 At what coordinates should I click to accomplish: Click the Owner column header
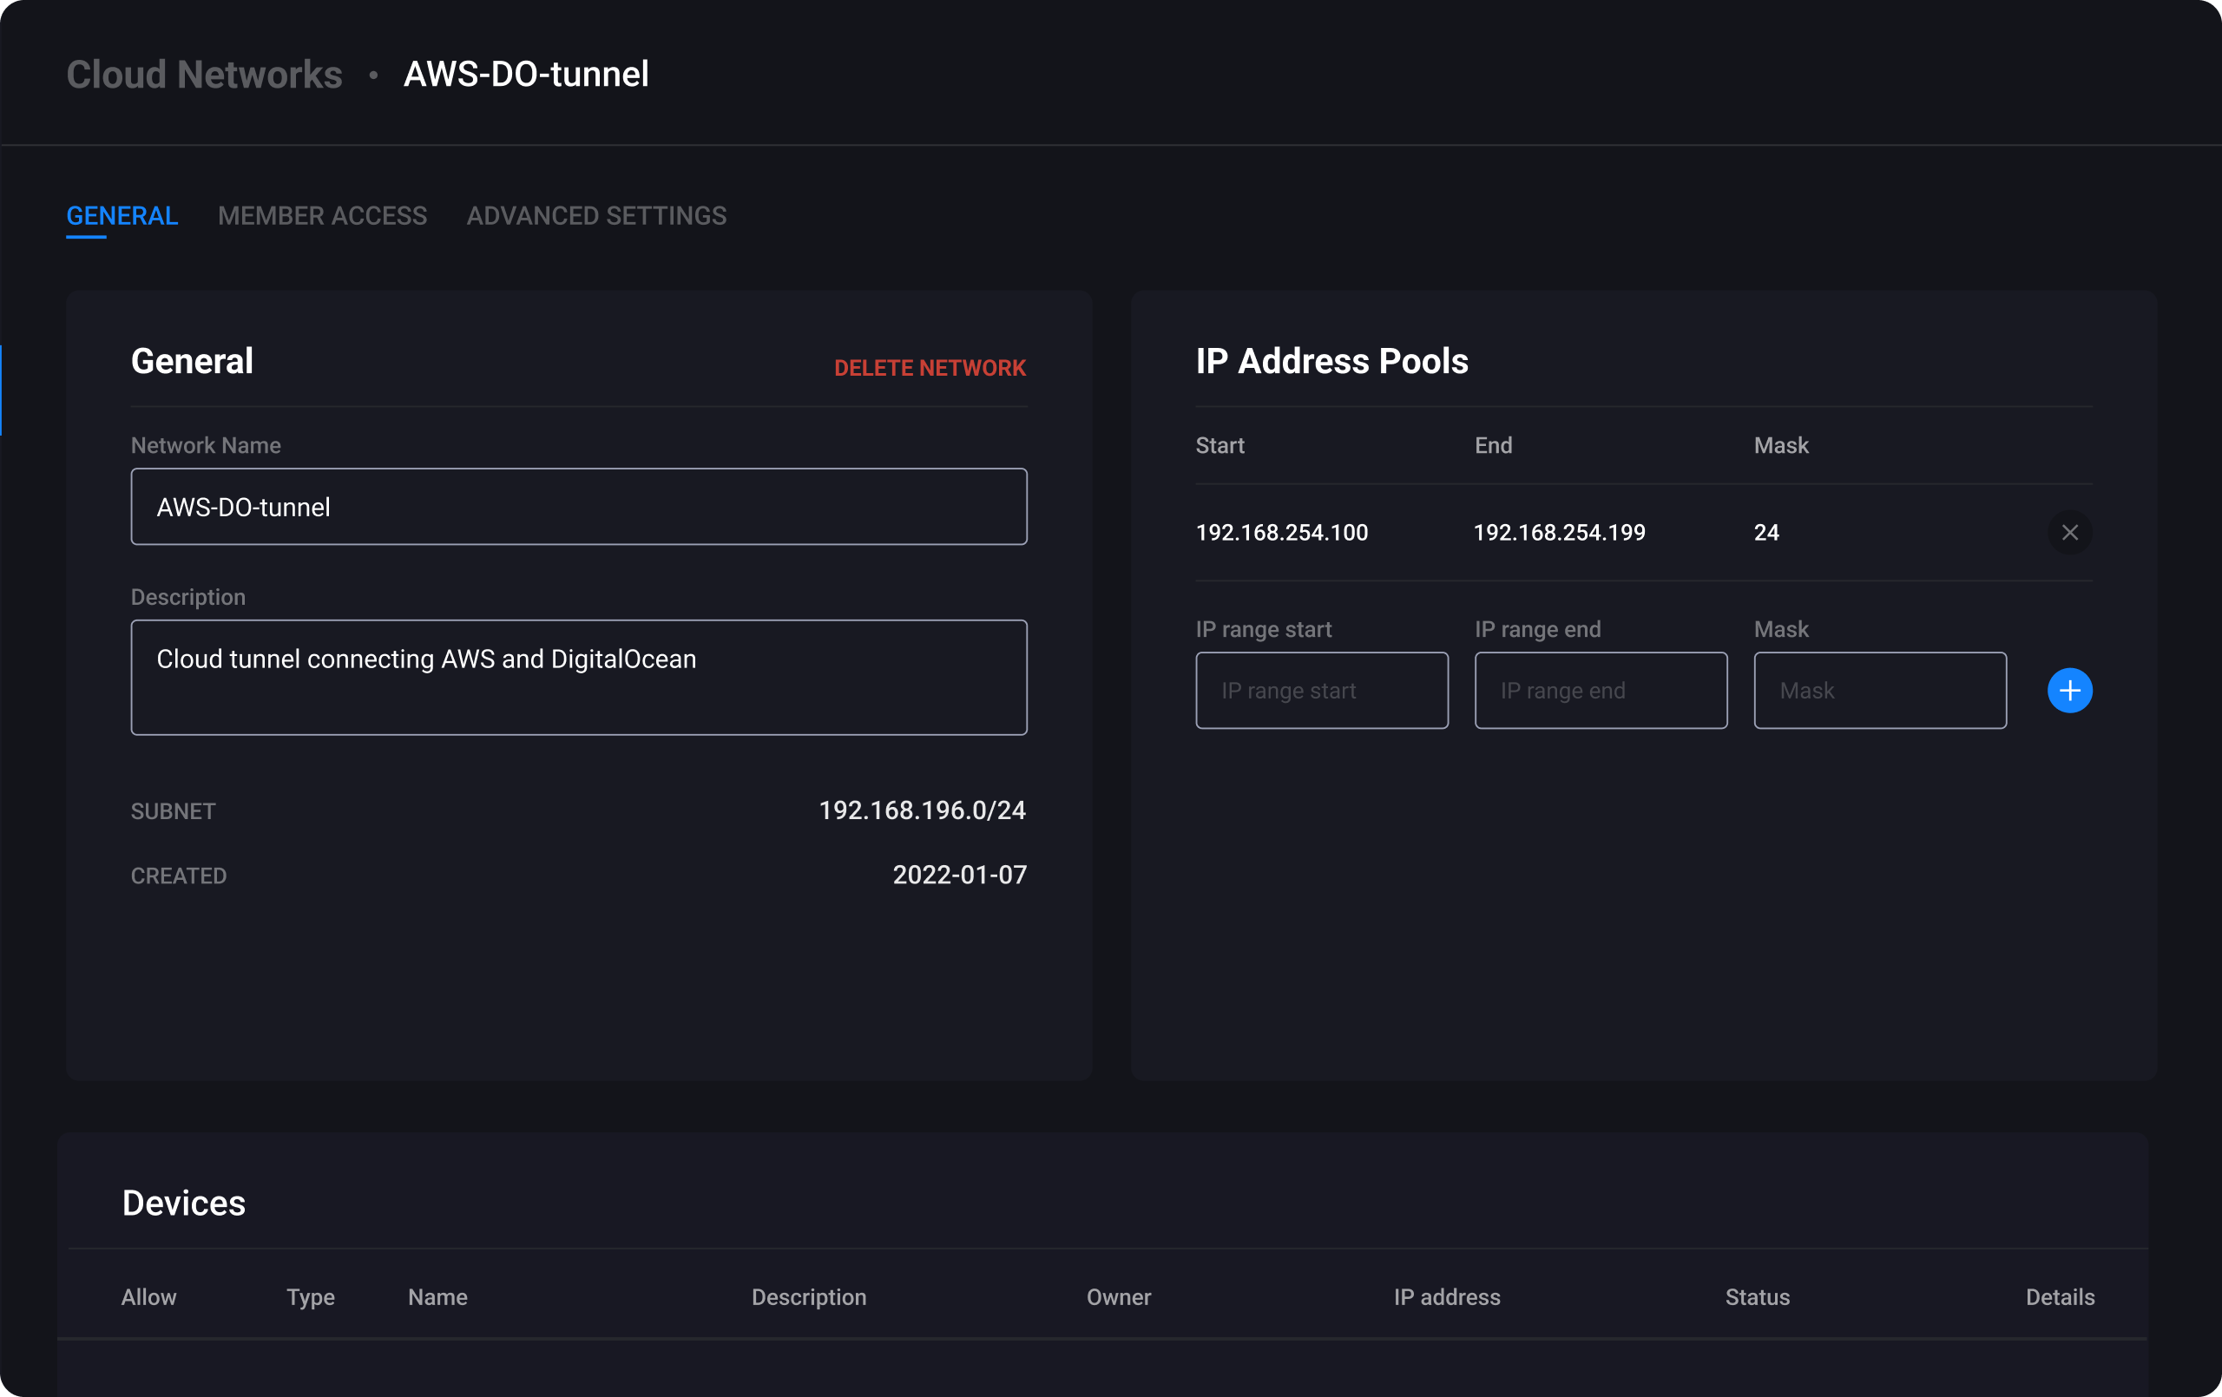click(1119, 1296)
